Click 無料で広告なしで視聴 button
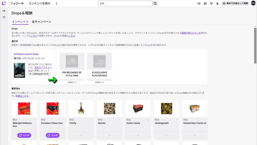Viewport: 257px width, 145px height. coord(235,3)
